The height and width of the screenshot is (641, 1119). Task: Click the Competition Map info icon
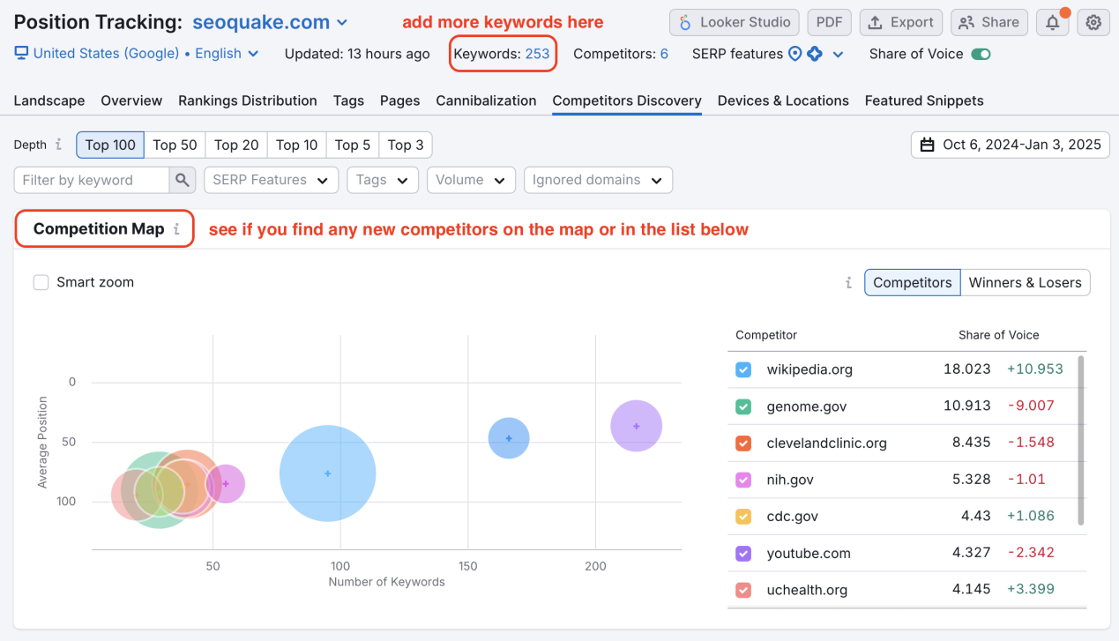tap(176, 229)
